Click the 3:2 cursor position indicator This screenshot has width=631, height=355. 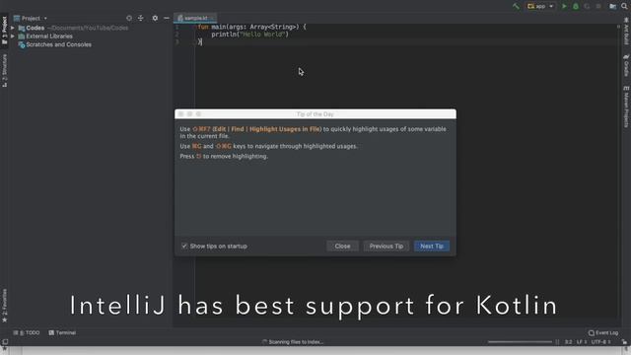coord(568,342)
